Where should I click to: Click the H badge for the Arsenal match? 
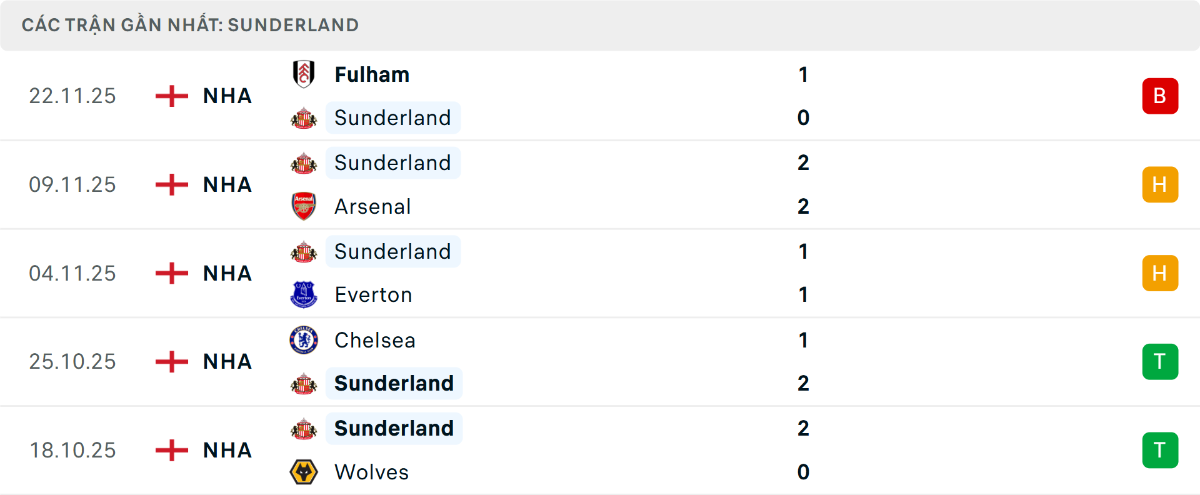click(x=1160, y=184)
